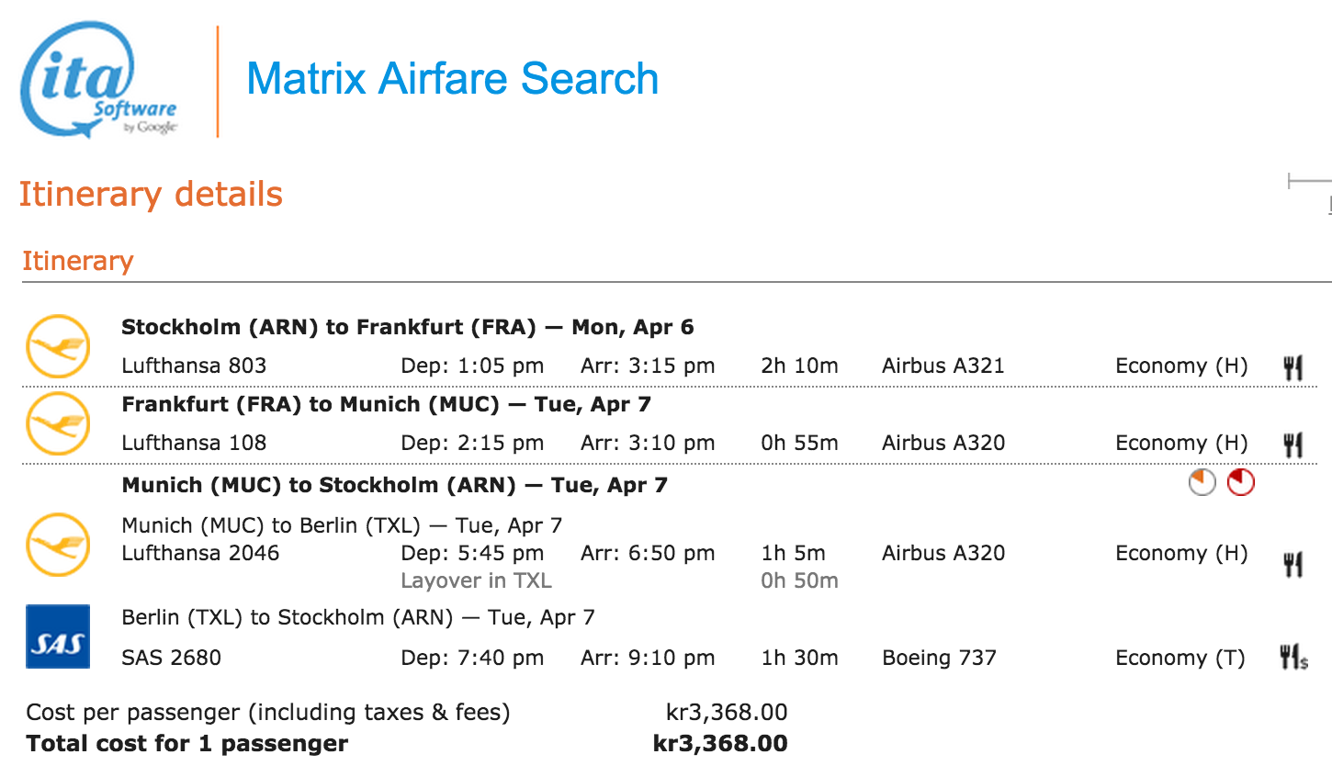1332x777 pixels.
Task: Click the Lufthansa 803 airline logo
Action: pyautogui.click(x=58, y=347)
